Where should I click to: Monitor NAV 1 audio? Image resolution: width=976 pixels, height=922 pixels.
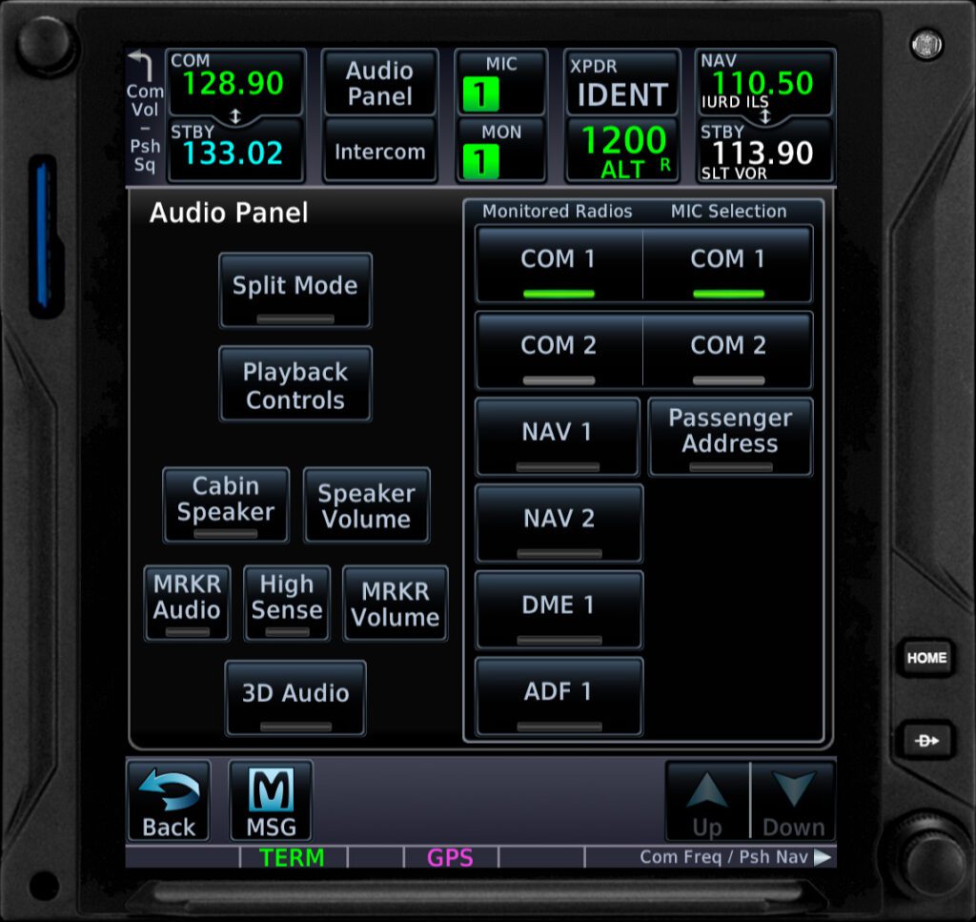click(x=557, y=437)
